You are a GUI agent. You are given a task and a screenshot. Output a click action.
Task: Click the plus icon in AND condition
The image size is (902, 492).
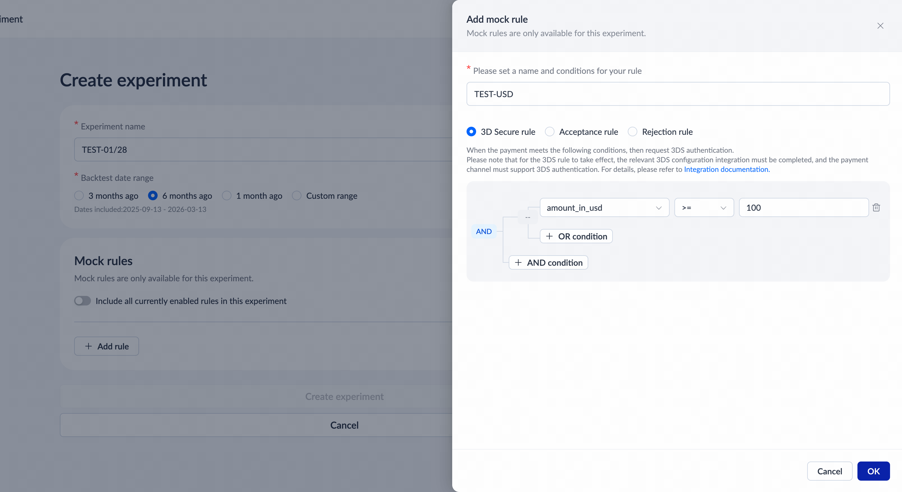point(518,262)
